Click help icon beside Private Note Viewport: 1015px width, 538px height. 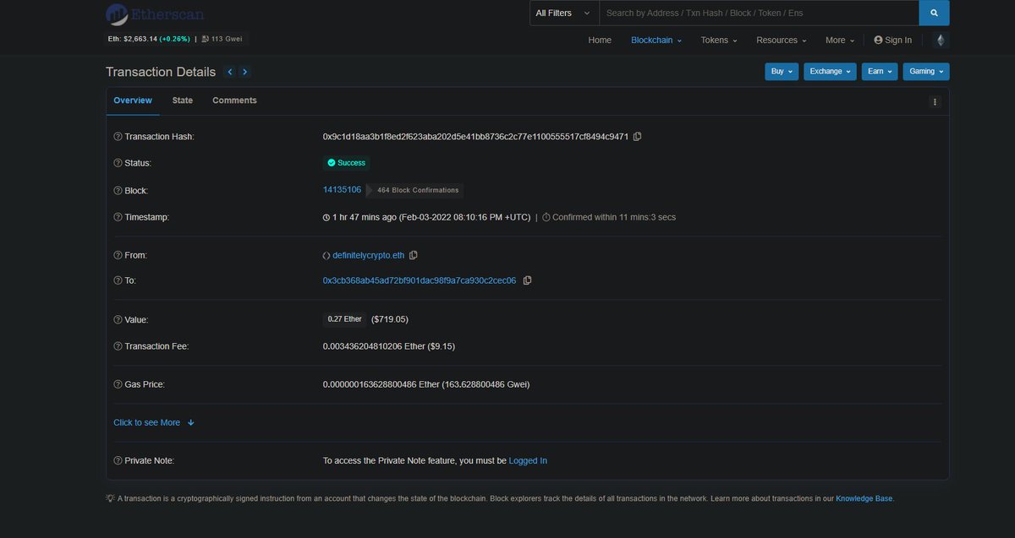[118, 460]
